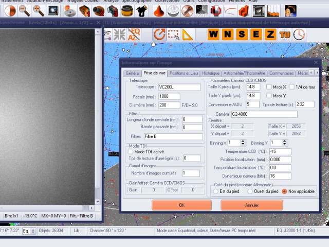Enable the Miroir X checkbox
329x247 pixels.
click(269, 87)
